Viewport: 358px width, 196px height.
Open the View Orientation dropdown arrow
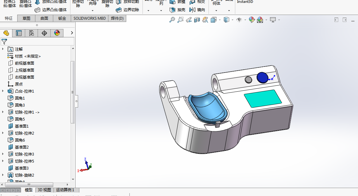[220, 20]
